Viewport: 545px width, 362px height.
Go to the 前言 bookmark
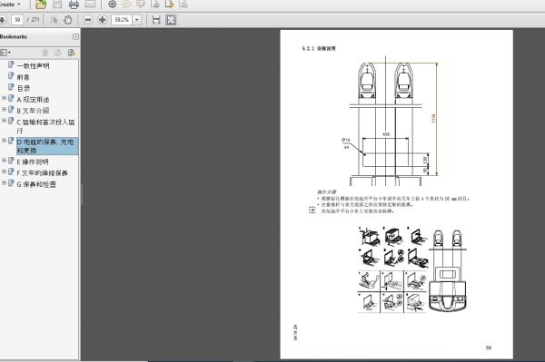[x=24, y=77]
